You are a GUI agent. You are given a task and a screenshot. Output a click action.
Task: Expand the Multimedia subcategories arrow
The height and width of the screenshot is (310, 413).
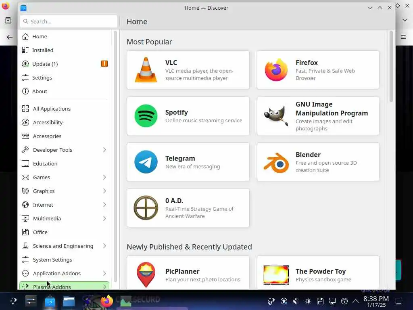pyautogui.click(x=104, y=218)
